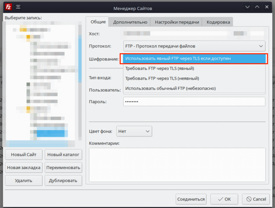Image resolution: width=275 pixels, height=208 pixels.
Task: Minimize window with down-chevron title button
Action: pyautogui.click(x=247, y=7)
